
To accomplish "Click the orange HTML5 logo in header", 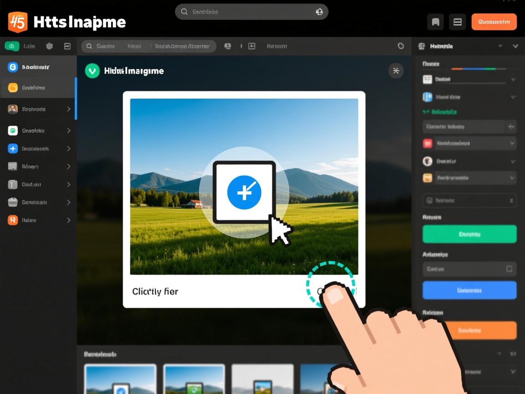I will point(18,22).
